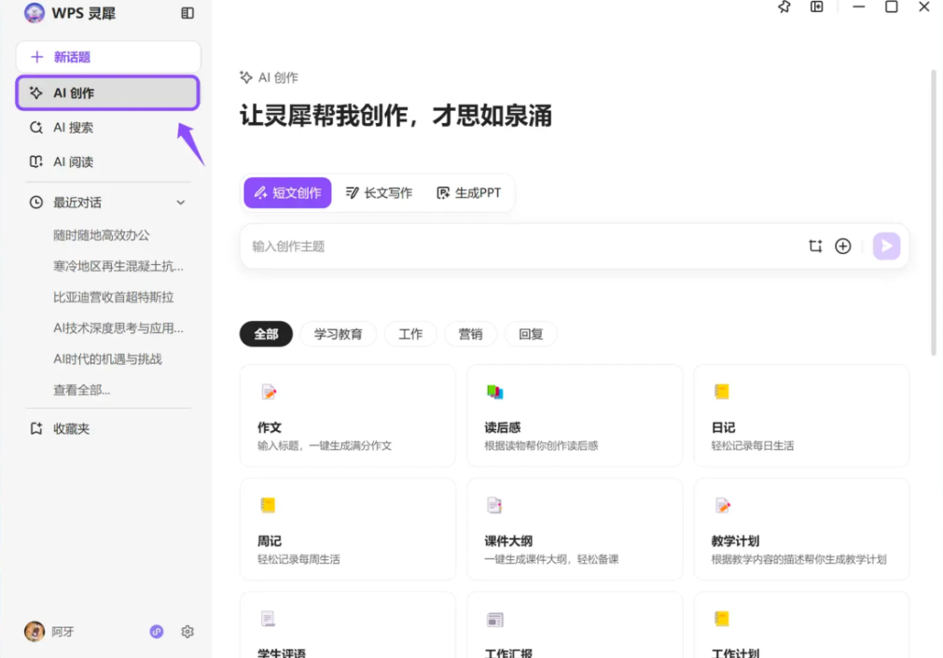Image resolution: width=943 pixels, height=658 pixels.
Task: Click the purple send arrow button
Action: 886,246
